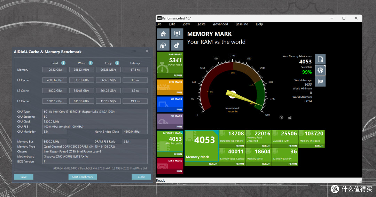Open the settings gear icon in PerformanceTest
The width and height of the screenshot is (376, 197).
click(x=177, y=45)
